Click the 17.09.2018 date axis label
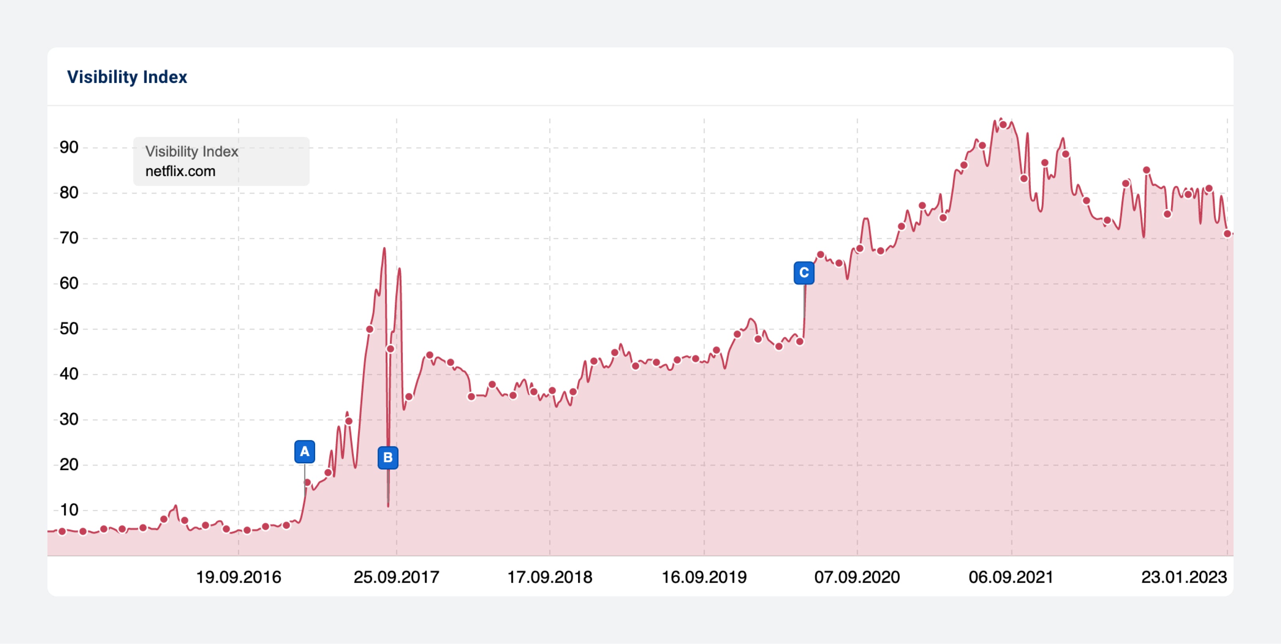 coord(550,577)
